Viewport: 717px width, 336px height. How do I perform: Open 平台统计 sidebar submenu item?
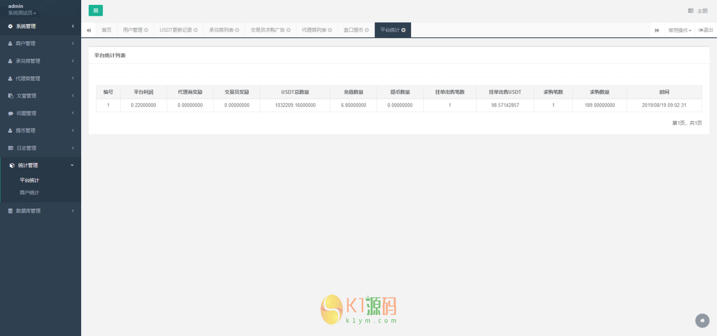click(x=29, y=180)
